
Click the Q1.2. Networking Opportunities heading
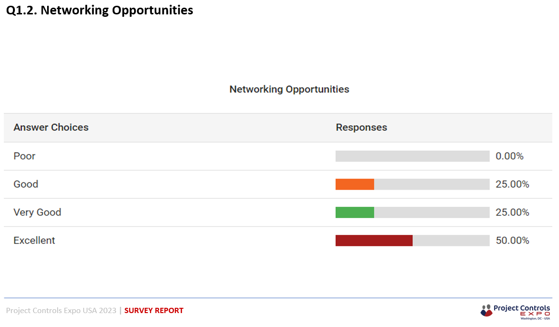pos(99,10)
